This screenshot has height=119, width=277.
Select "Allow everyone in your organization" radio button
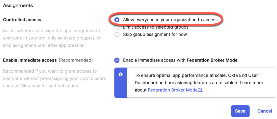[x=117, y=20]
